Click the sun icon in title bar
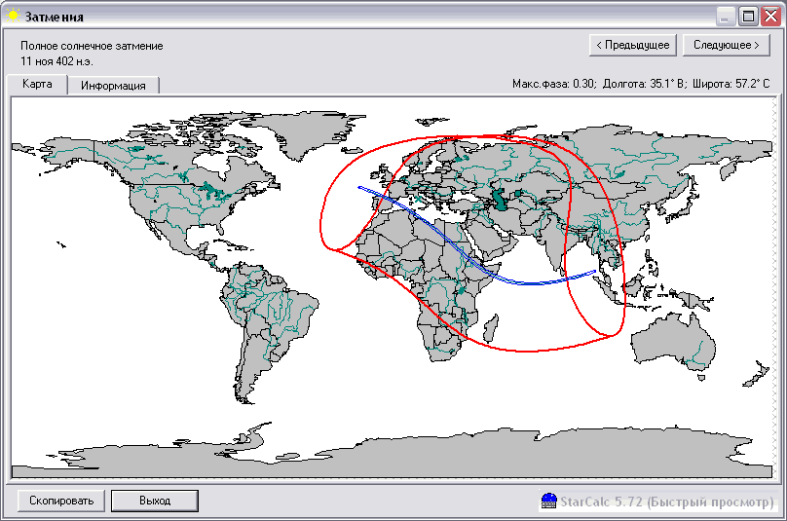 13,16
